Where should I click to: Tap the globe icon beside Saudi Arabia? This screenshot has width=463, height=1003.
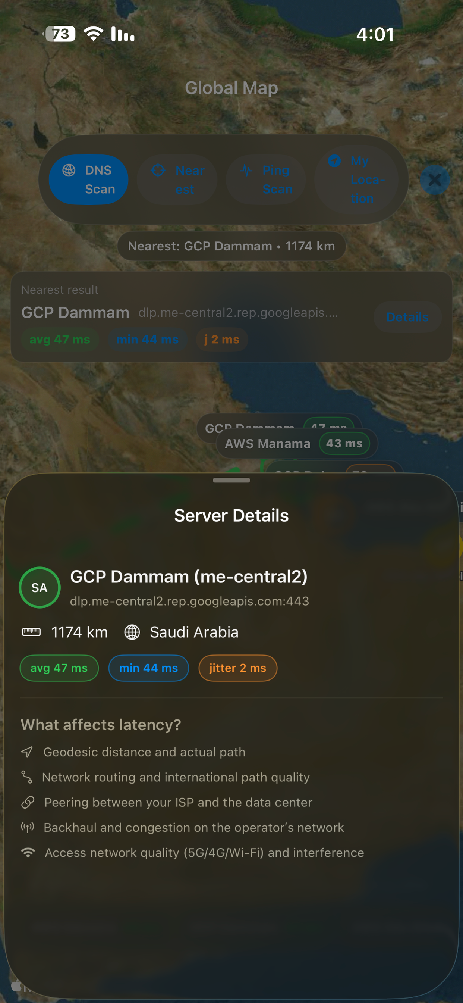[132, 632]
